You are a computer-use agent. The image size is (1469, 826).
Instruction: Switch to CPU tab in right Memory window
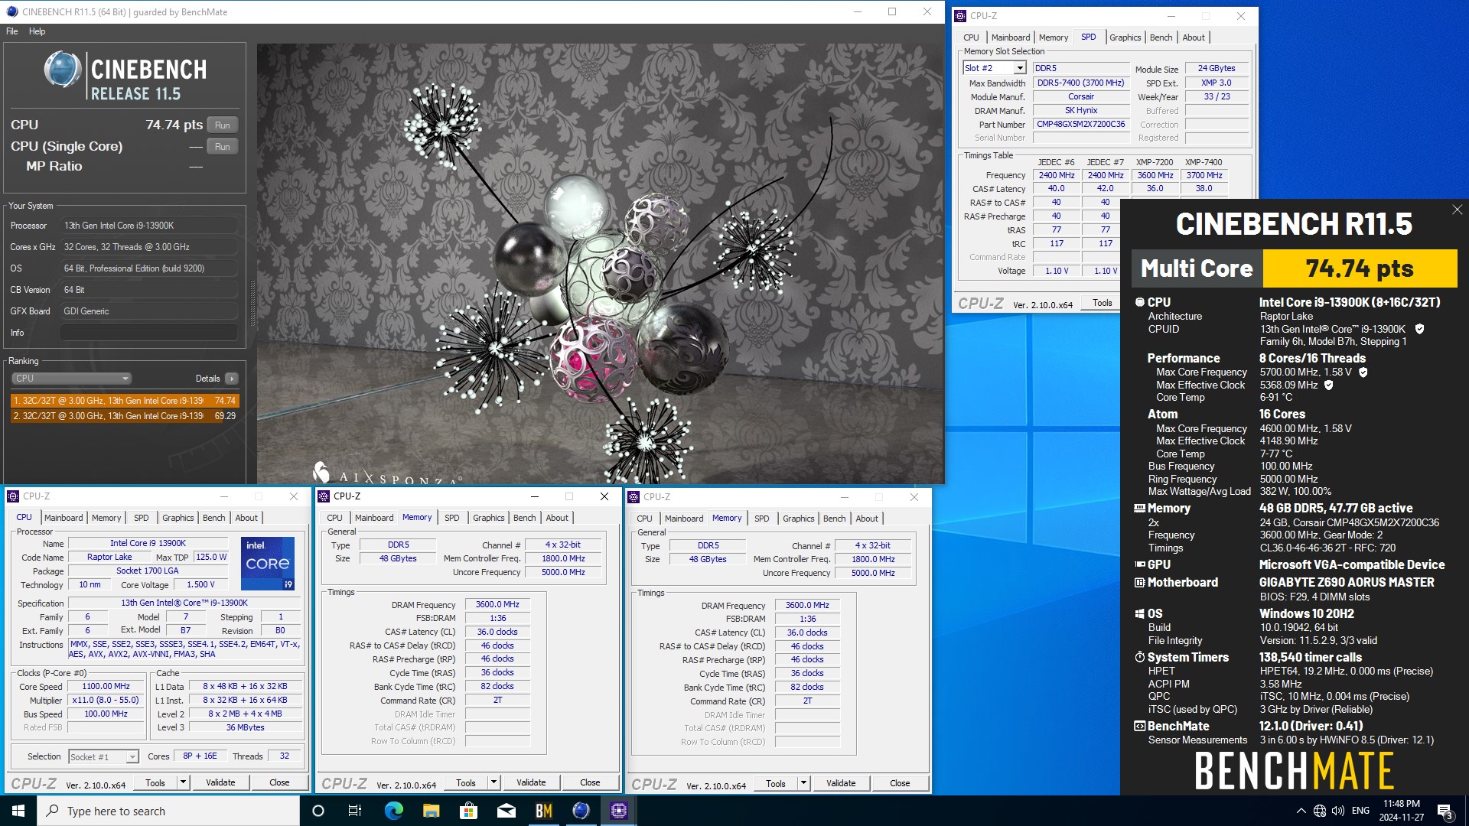(644, 519)
